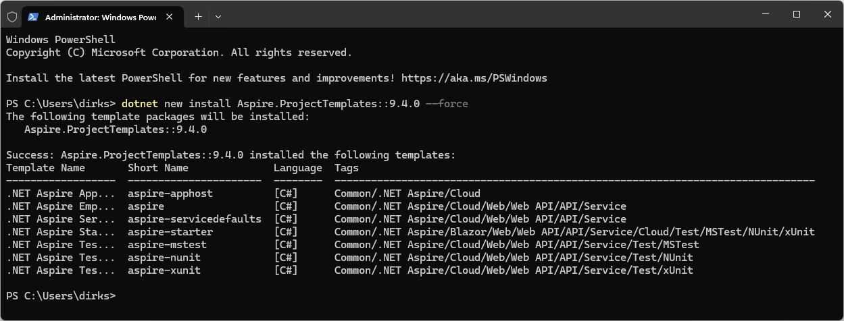The height and width of the screenshot is (321, 844).
Task: Minimize the terminal window
Action: [x=766, y=14]
